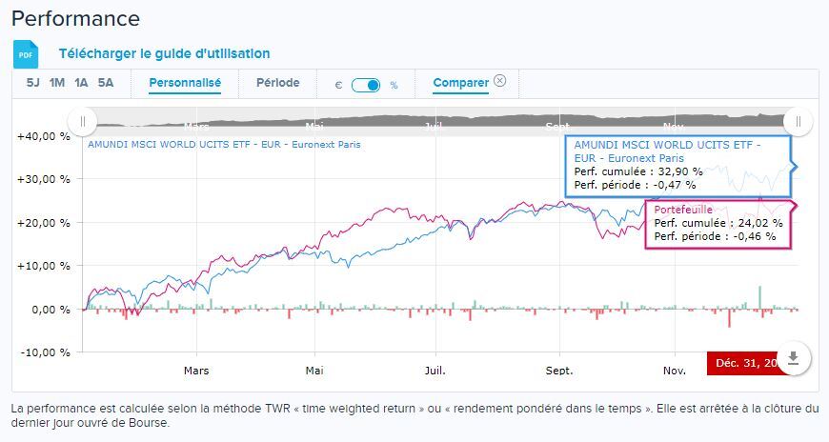Viewport: 829px width, 442px height.
Task: Click the red Déc. 31 date marker
Action: [745, 363]
